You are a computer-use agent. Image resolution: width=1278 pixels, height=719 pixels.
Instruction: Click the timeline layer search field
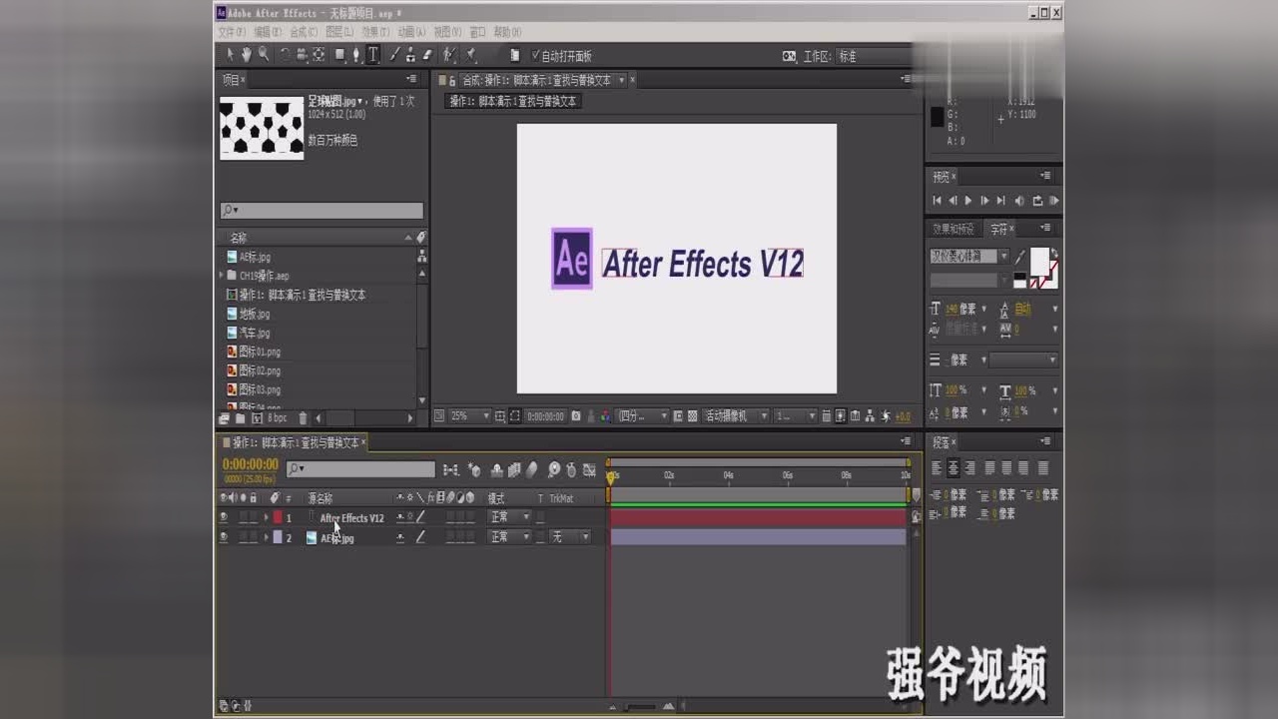pyautogui.click(x=360, y=468)
